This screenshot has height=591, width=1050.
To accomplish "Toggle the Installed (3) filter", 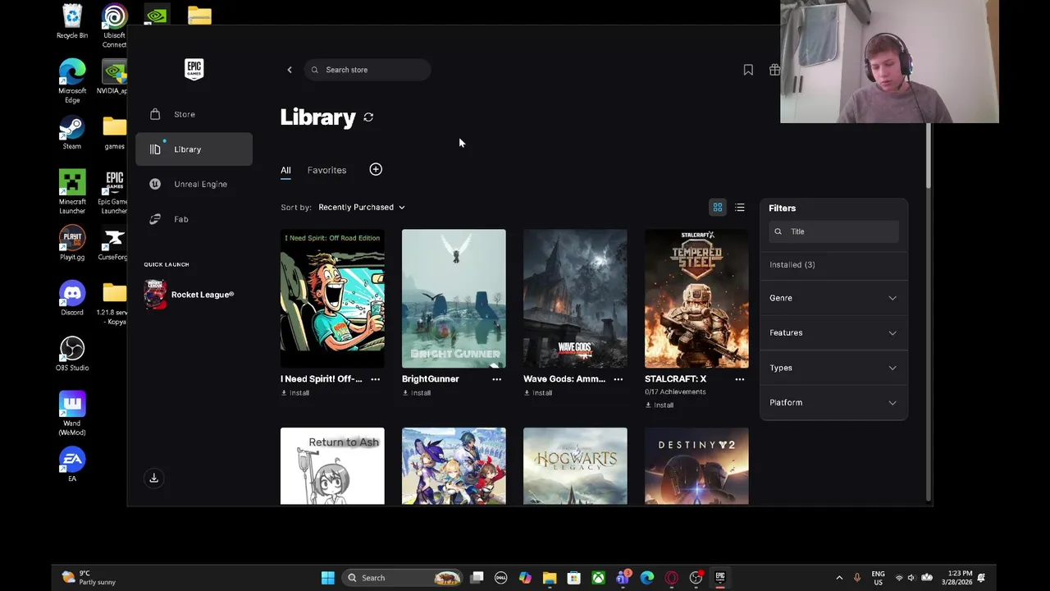I will (792, 264).
